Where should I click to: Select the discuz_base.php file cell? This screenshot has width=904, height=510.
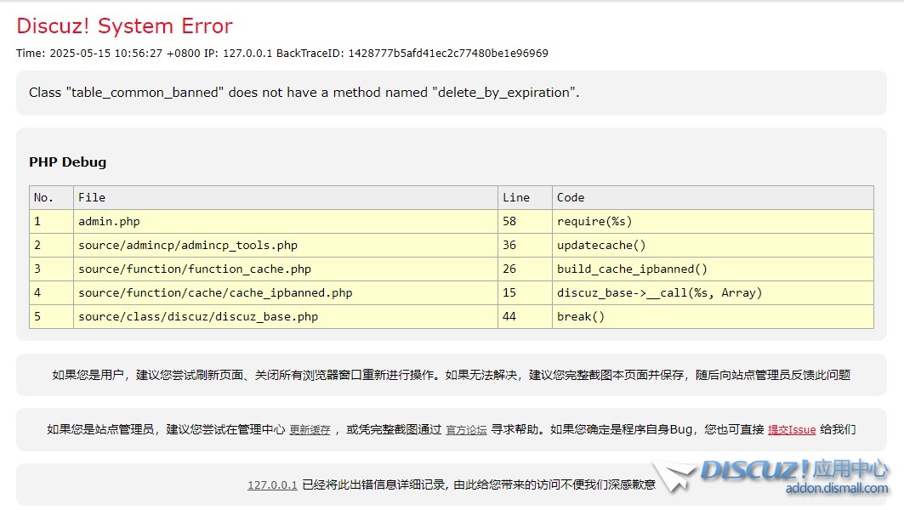198,317
